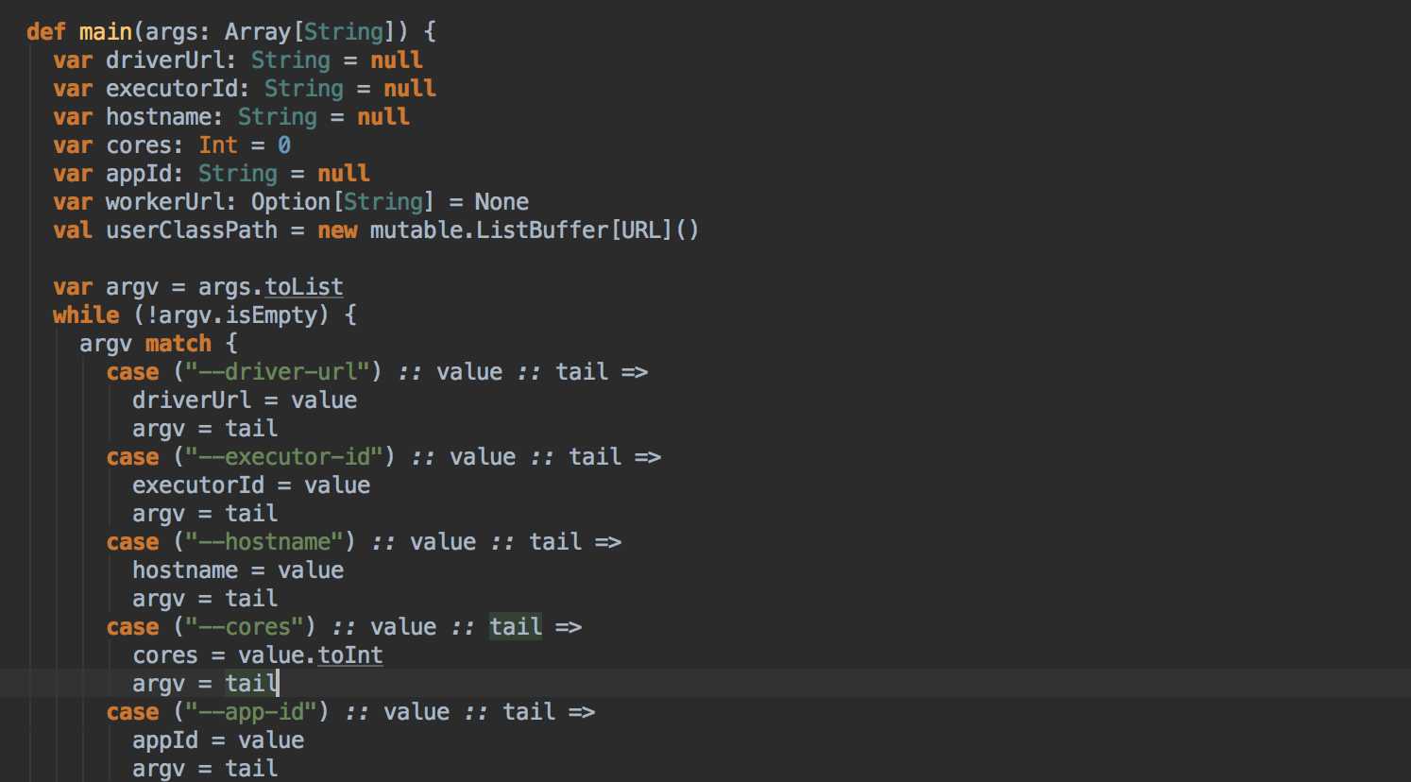Click the highlighted 'tail' in the --cores case
Image resolution: width=1411 pixels, height=782 pixels.
(x=516, y=627)
